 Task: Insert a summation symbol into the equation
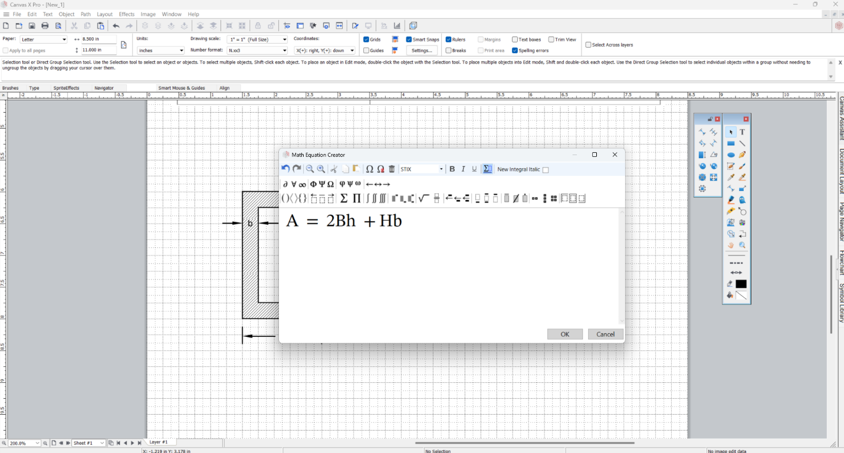pos(343,198)
